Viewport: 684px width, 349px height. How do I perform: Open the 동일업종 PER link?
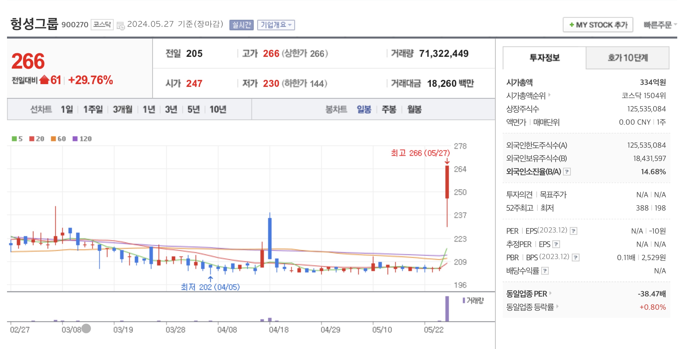click(x=526, y=294)
